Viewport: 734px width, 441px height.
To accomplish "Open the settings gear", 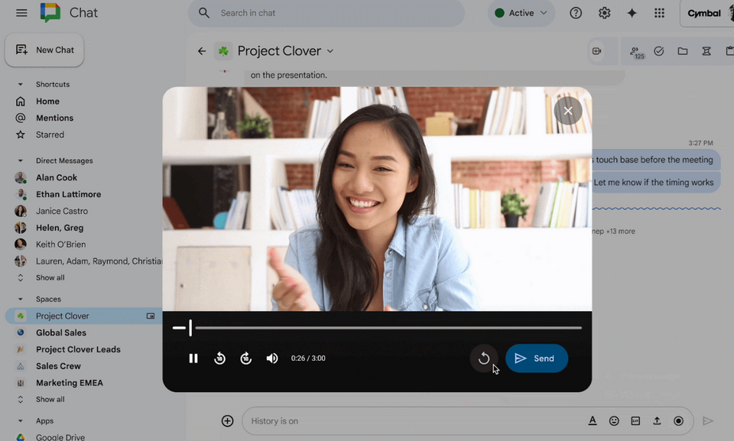I will tap(604, 13).
